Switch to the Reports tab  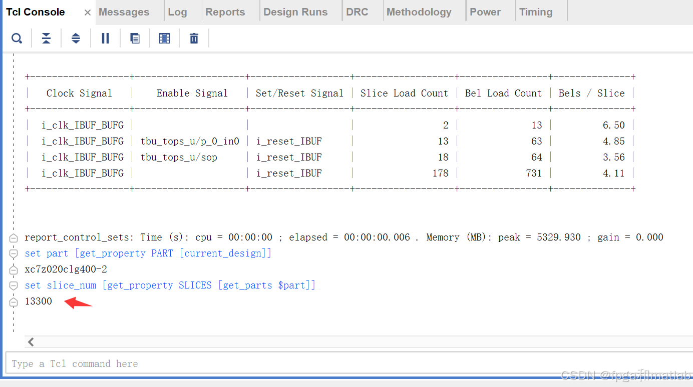tap(225, 11)
